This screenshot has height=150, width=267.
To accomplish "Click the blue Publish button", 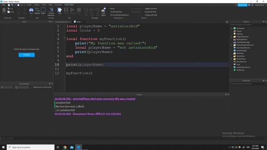I will [x=27, y=55].
